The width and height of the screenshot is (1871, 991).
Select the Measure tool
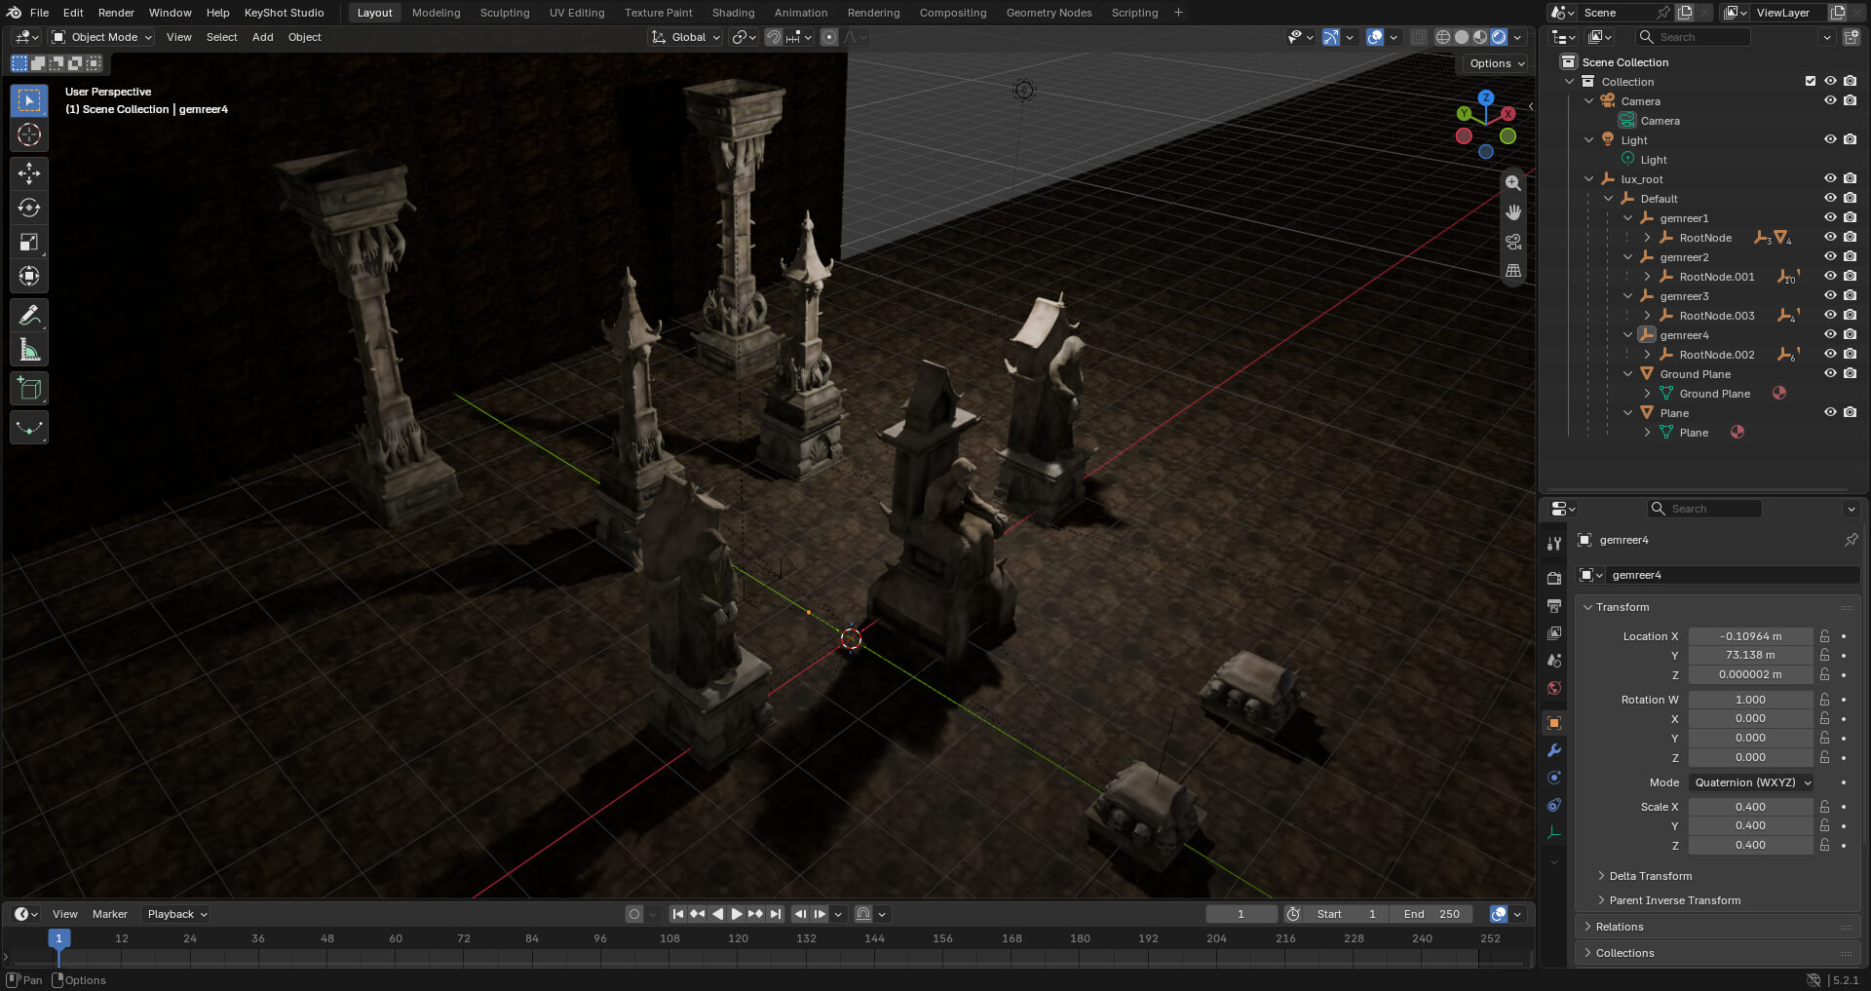pyautogui.click(x=29, y=350)
